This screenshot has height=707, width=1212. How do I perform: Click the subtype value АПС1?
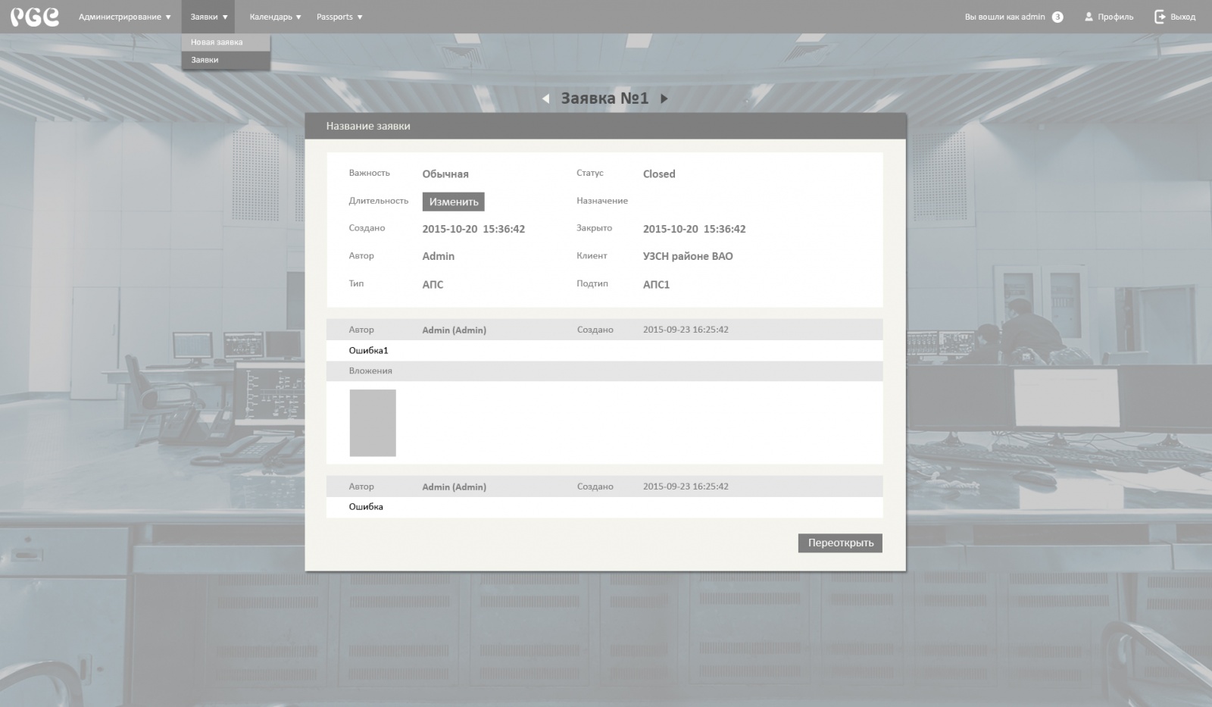pyautogui.click(x=656, y=284)
